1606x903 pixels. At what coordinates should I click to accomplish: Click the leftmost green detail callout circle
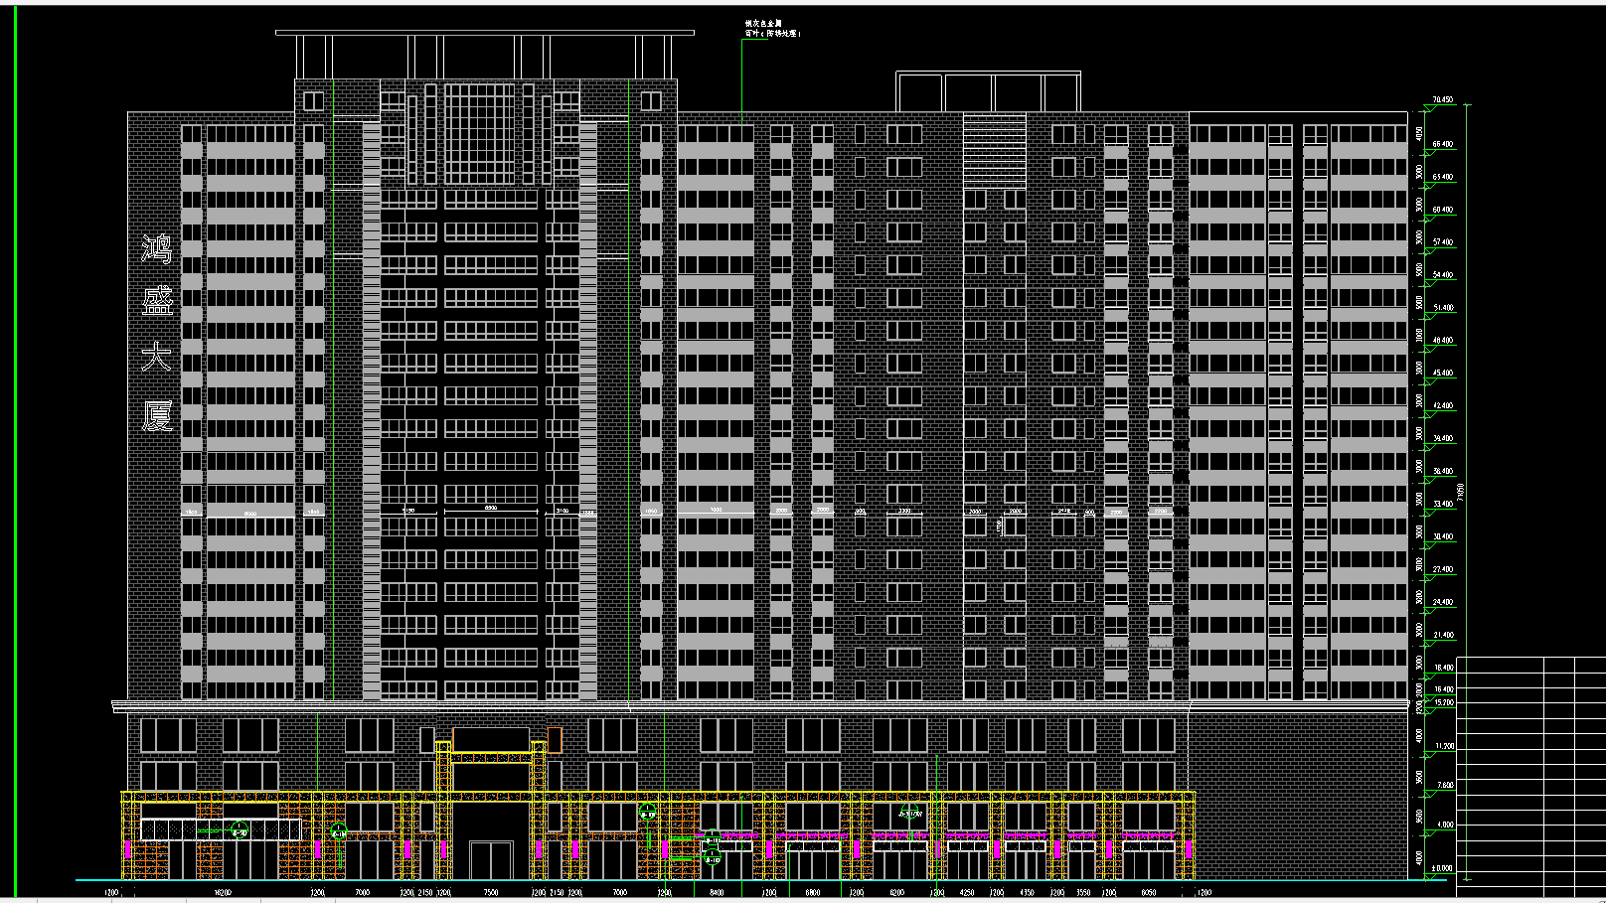239,830
